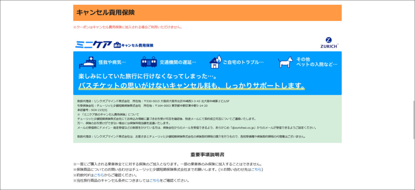415x190 pixels.
Task: Click the banner text 怪我や病気…
Action: tap(112, 62)
